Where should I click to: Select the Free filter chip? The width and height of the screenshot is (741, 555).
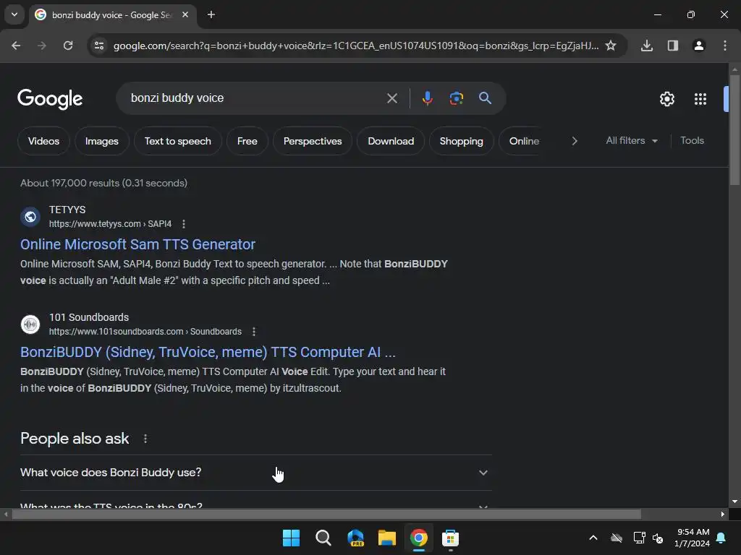click(x=247, y=141)
